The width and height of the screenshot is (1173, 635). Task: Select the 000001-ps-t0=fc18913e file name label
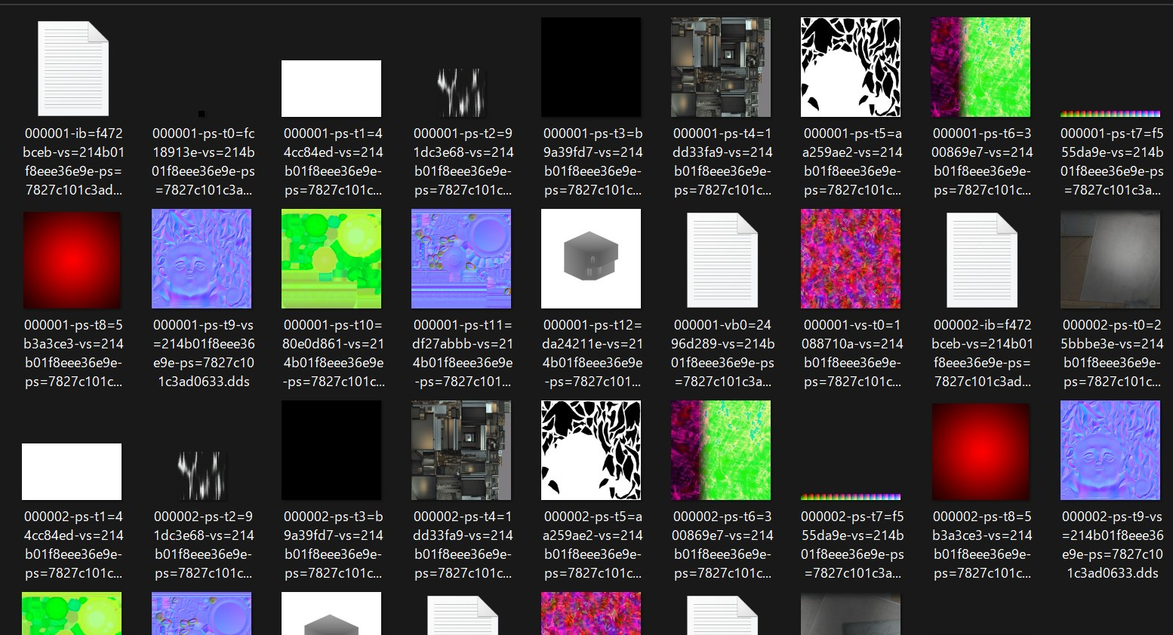coord(203,161)
